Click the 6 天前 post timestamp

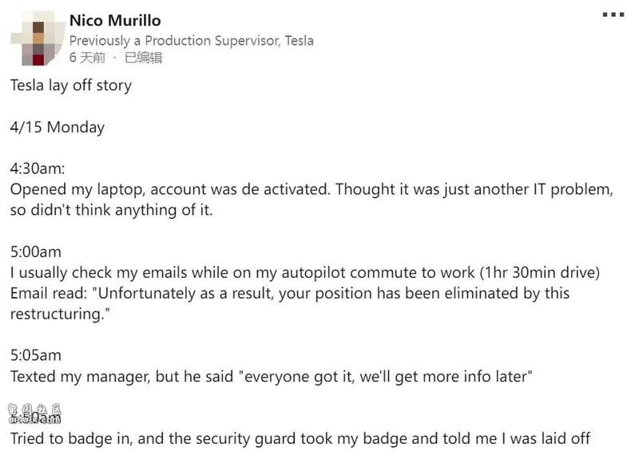click(88, 57)
